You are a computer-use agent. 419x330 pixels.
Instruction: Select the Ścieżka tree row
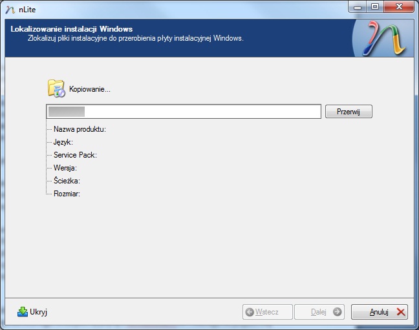tap(67, 181)
